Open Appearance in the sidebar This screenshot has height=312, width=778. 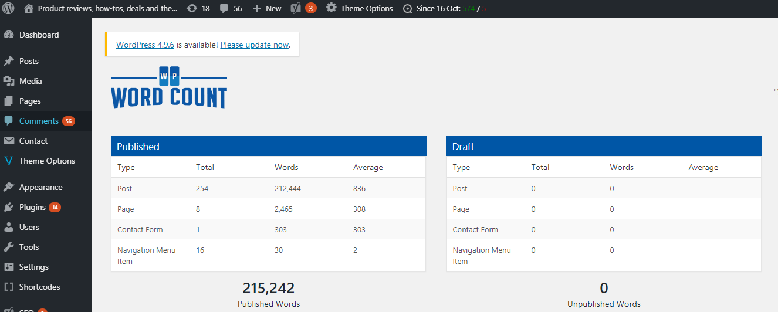40,187
